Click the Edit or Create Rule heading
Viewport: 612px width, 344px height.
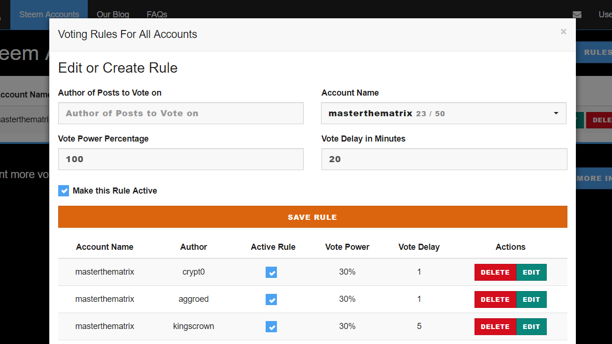point(118,68)
